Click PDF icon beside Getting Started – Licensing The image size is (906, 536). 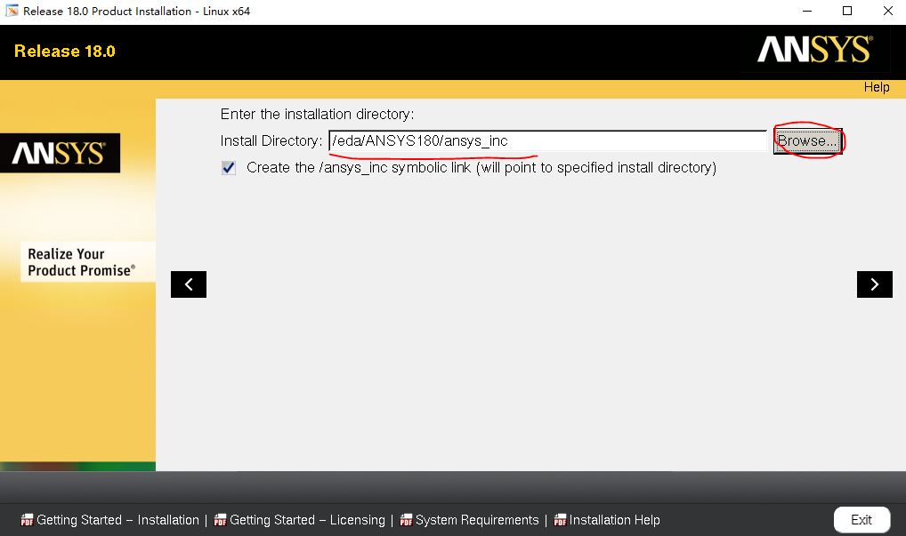[220, 520]
